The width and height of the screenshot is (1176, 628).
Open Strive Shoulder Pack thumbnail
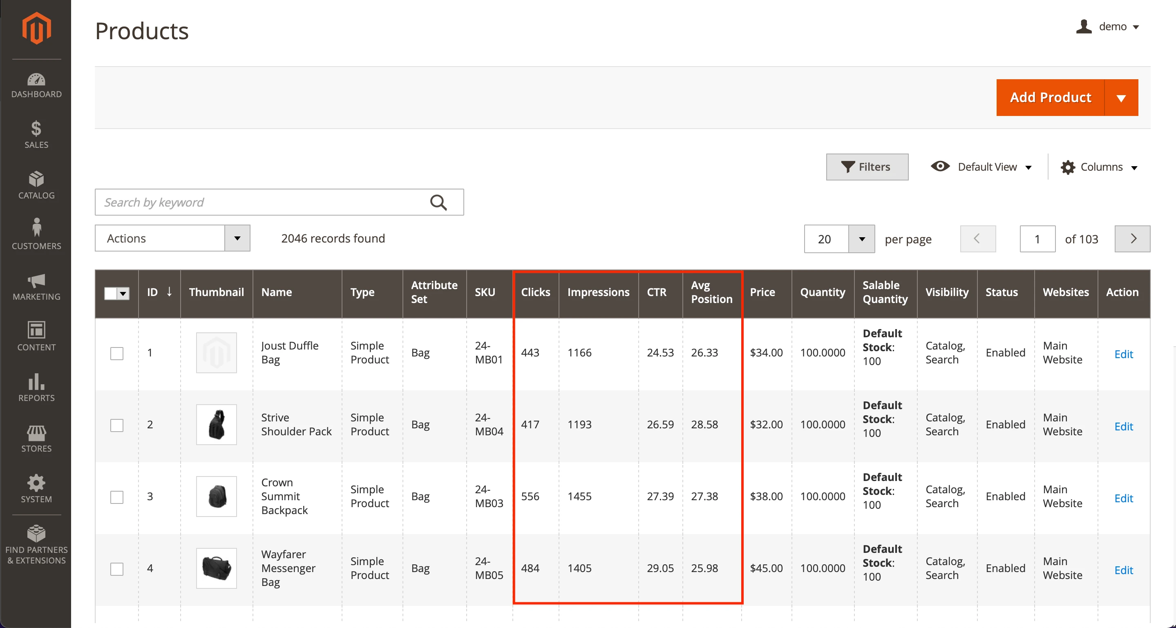pyautogui.click(x=217, y=425)
